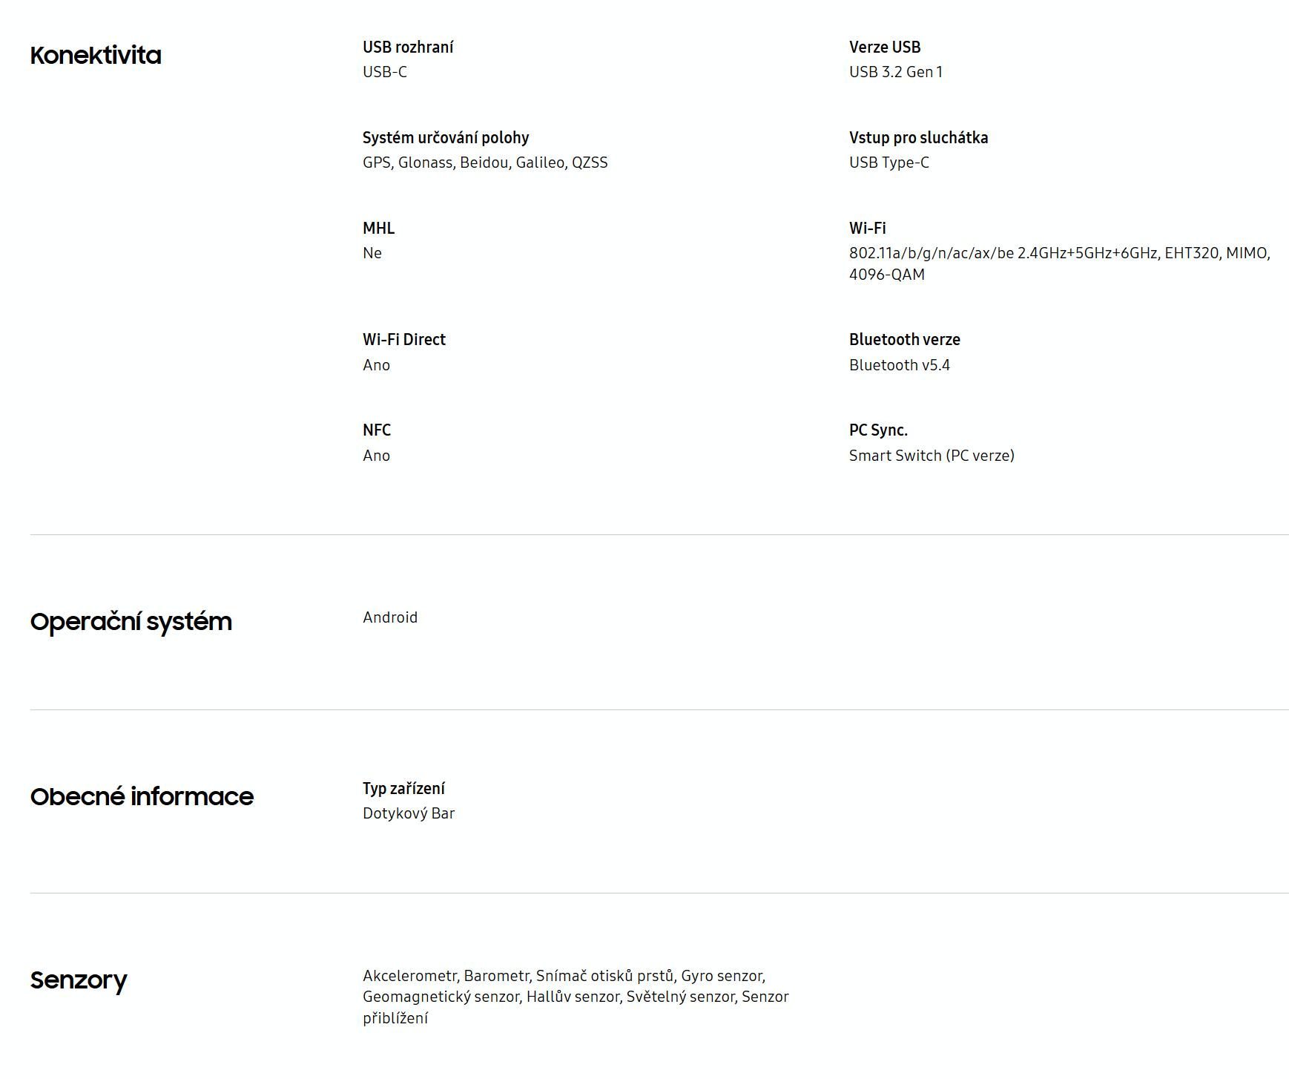Click the 802.11a/b/g/n/ac/ax/be Wi-Fi details text

click(1060, 263)
